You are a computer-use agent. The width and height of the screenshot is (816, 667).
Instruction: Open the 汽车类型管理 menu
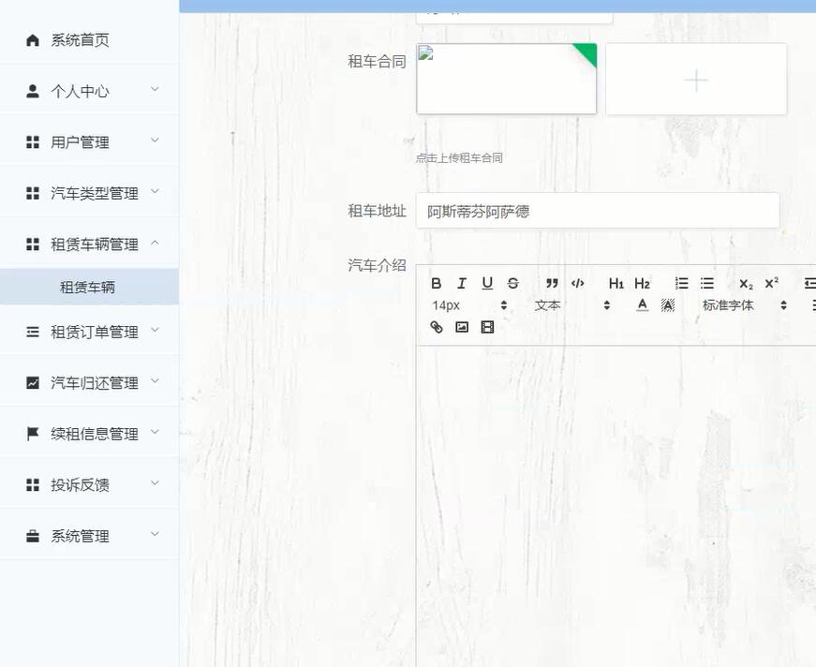point(89,193)
